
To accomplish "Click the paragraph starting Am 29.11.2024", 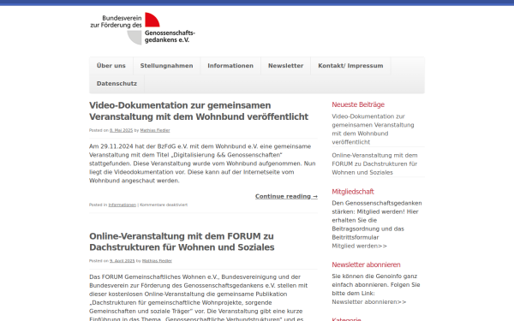I will click(x=202, y=163).
